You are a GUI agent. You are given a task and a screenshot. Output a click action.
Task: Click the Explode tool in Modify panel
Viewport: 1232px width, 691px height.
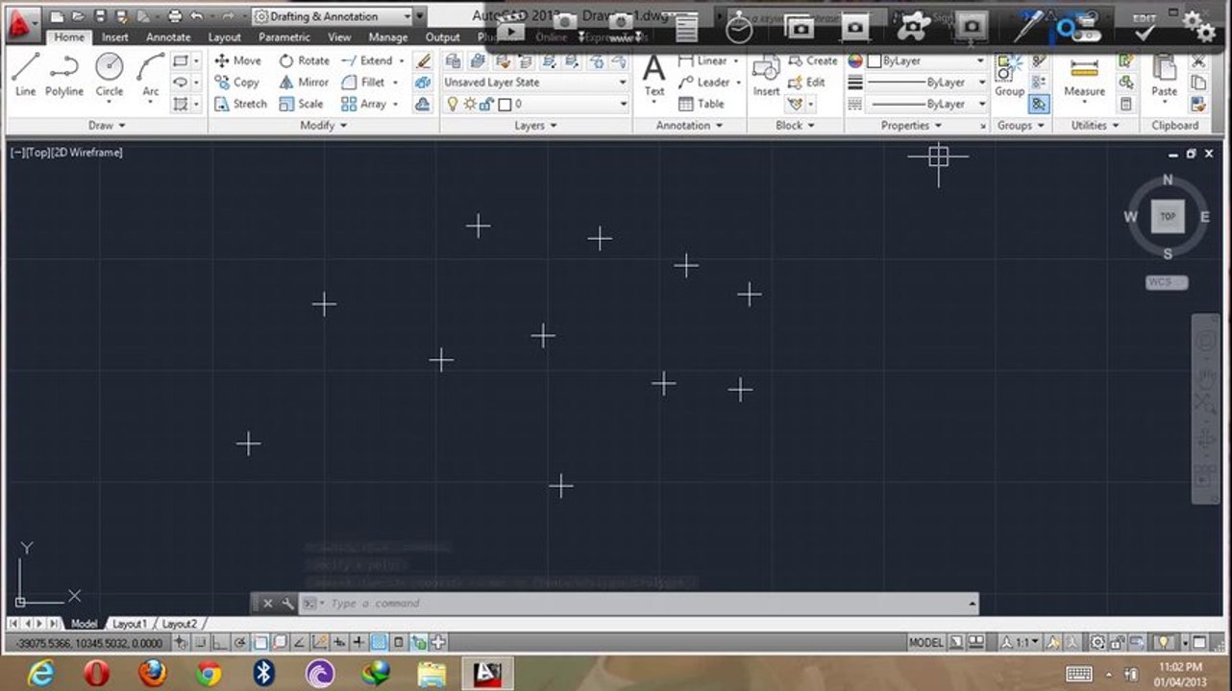click(423, 83)
